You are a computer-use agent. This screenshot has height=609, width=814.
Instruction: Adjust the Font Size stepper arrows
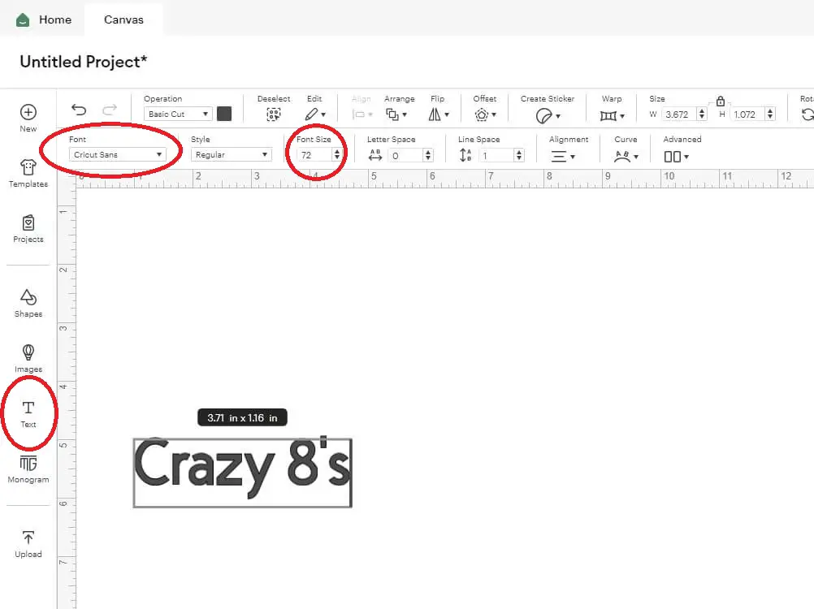[x=337, y=154]
